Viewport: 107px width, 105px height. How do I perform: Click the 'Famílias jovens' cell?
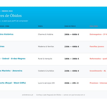[x=97, y=46]
